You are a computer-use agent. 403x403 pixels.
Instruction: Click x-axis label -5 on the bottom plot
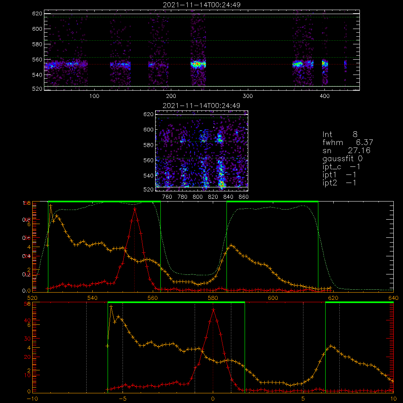[123, 399]
